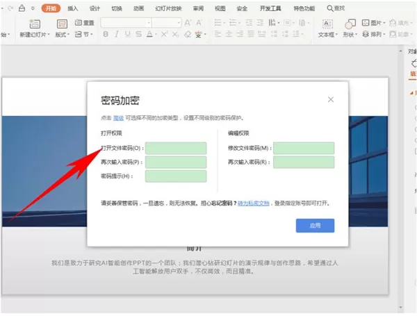Click the open file password field

tap(176, 149)
